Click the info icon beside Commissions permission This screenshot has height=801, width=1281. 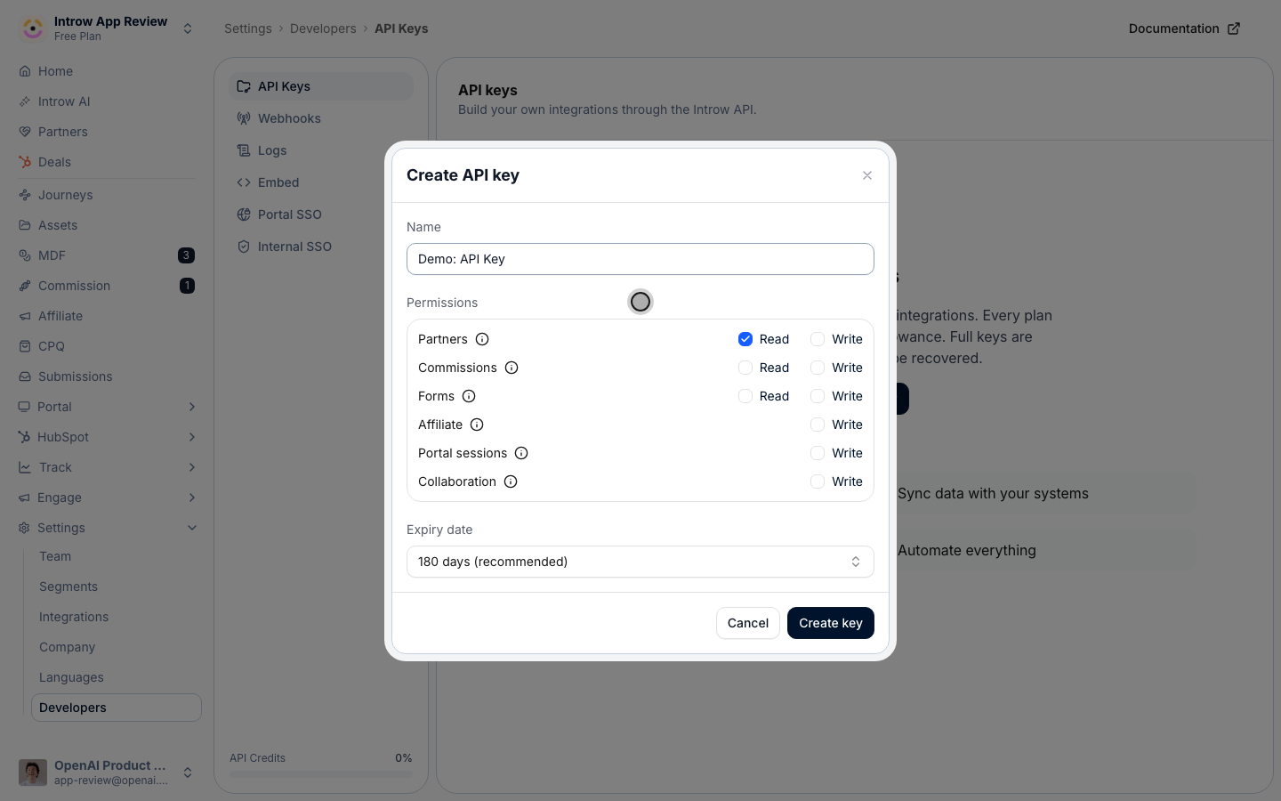tap(512, 368)
